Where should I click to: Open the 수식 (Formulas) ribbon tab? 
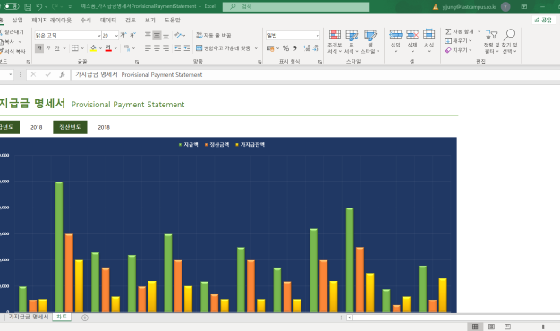(x=85, y=20)
